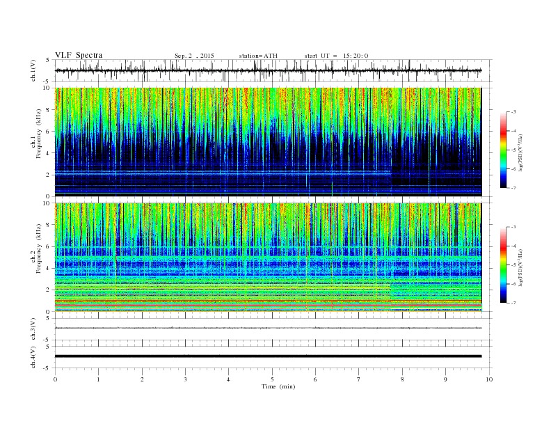551x426 pixels.
Task: Select the "ch.4(V)" axis label
Action: 33,357
